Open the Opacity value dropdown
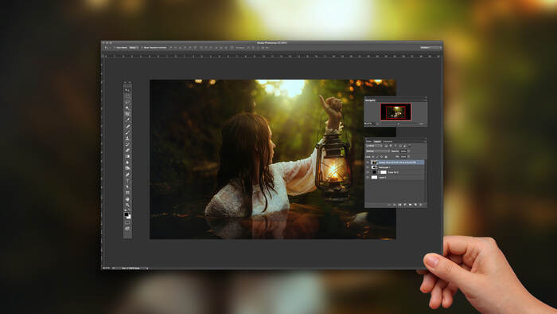The image size is (557, 314). [x=408, y=151]
